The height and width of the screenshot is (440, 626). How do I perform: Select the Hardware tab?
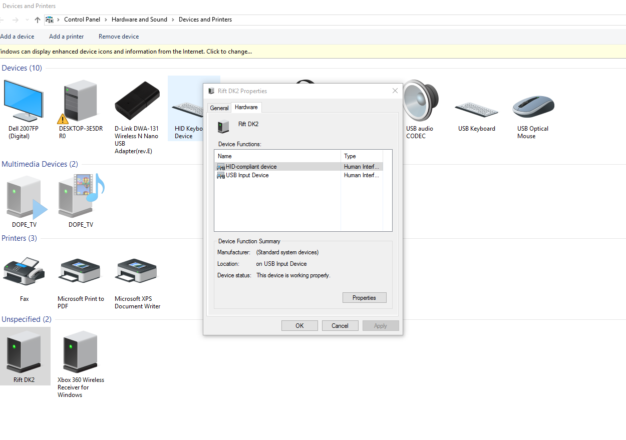[246, 107]
